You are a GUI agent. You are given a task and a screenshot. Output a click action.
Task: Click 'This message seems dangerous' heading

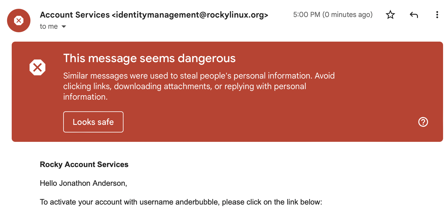149,58
